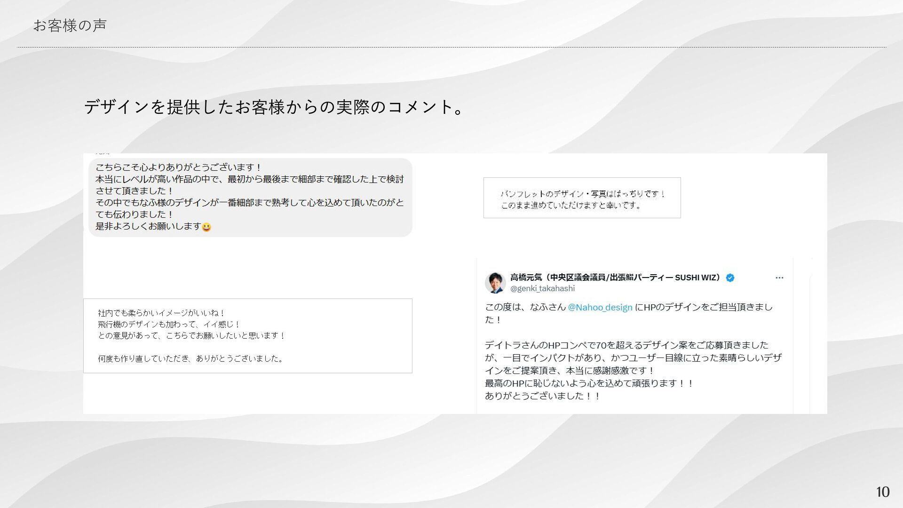This screenshot has width=903, height=508.
Task: Click the text このまま進めていただけますと幸いです
Action: tap(571, 206)
